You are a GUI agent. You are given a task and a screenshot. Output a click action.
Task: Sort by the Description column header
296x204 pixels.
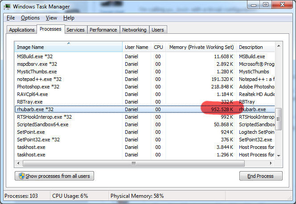click(x=255, y=47)
